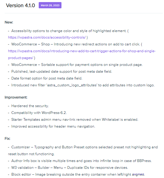Click the Version 4.1.0 heading
This screenshot has height=178, width=164.
point(20,5)
